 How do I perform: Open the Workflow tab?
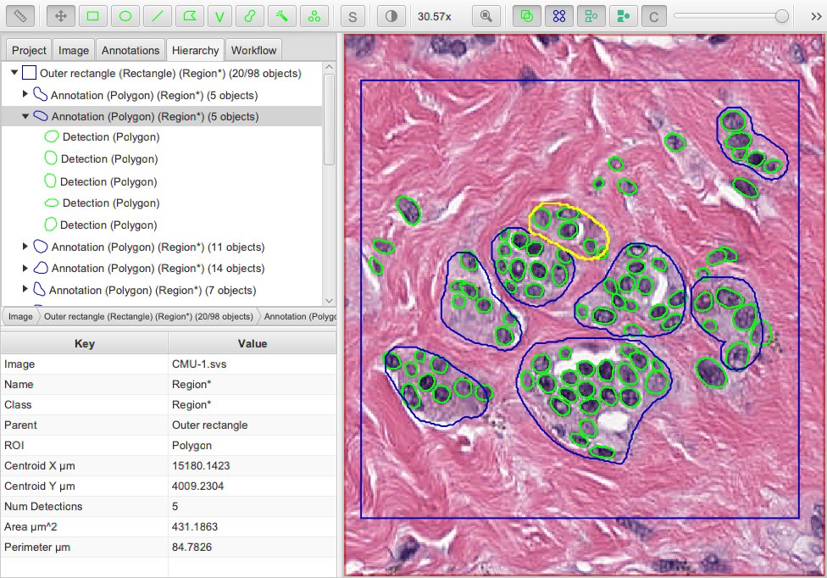coord(253,50)
